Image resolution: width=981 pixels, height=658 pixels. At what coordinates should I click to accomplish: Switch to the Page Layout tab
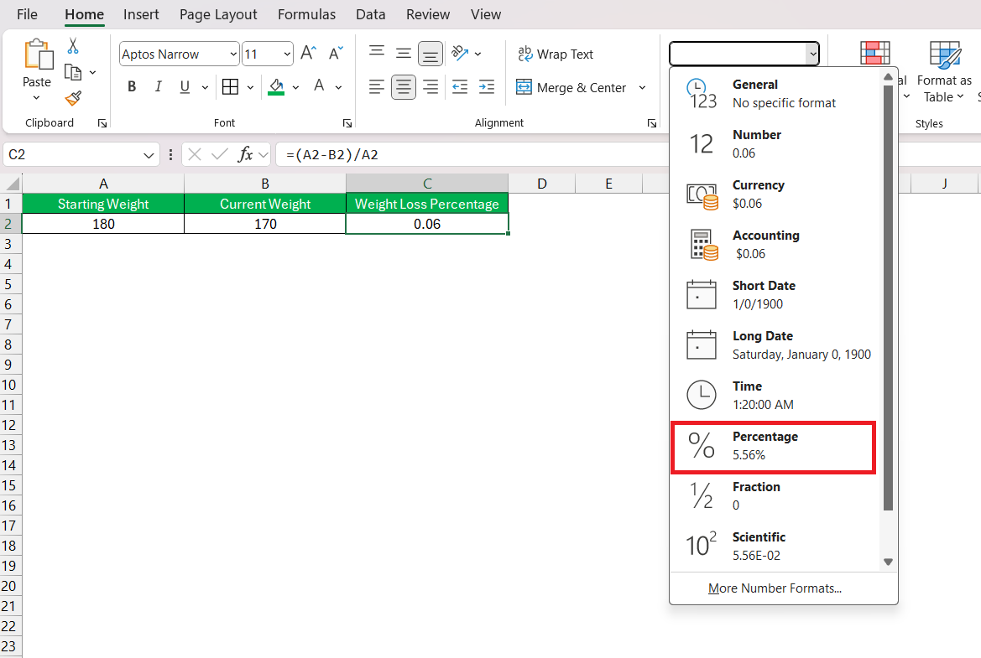click(218, 14)
